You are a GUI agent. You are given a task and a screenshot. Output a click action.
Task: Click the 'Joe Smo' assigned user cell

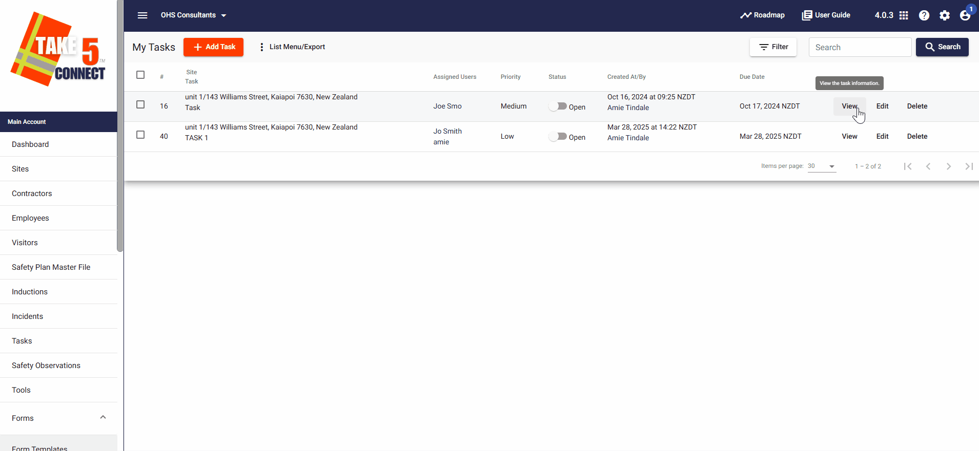[447, 106]
